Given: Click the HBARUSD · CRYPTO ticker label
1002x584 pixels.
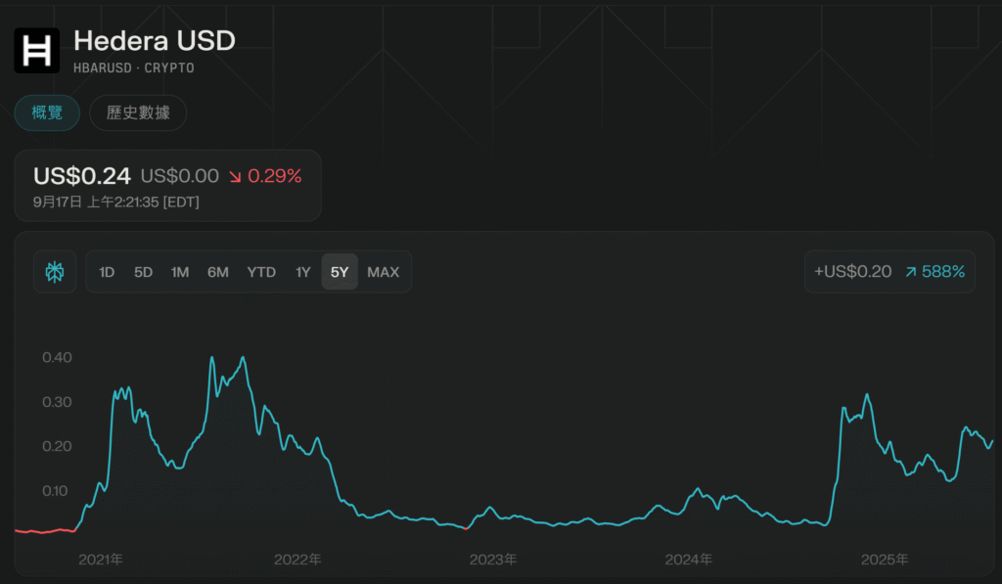Looking at the screenshot, I should [x=134, y=67].
